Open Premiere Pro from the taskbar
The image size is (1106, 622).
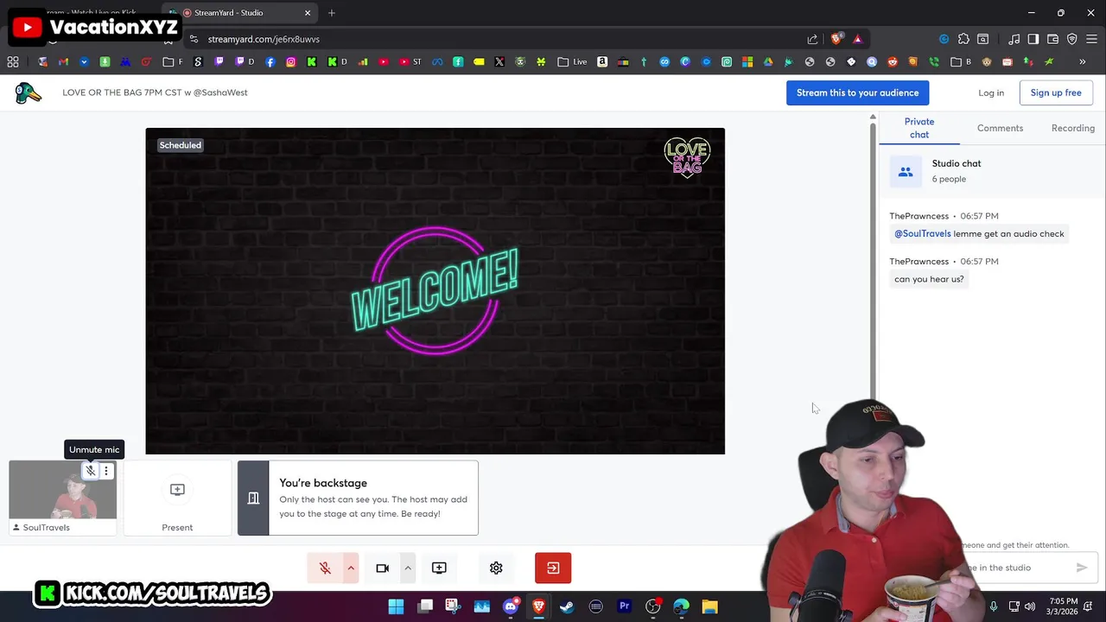(624, 606)
